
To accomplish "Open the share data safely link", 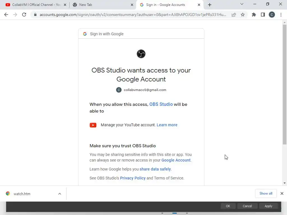I will (x=155, y=169).
